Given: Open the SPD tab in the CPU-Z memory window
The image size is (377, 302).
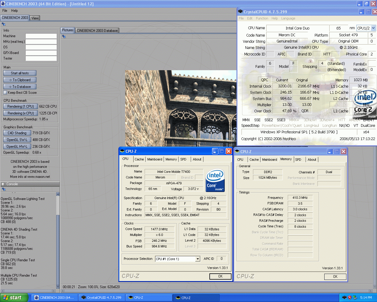Looking at the screenshot, I should click(298, 160).
